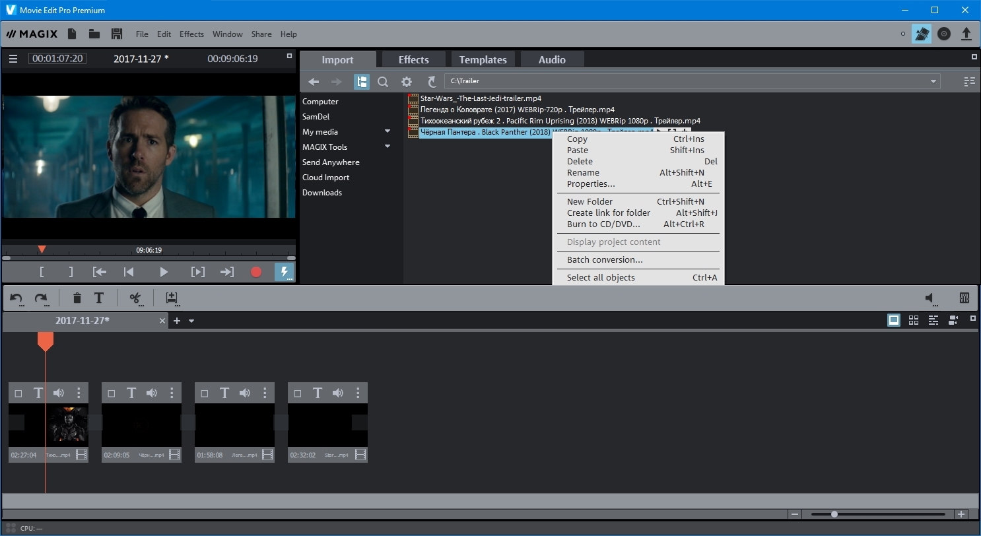Open the audio mixer icon
This screenshot has width=981, height=536.
tap(964, 298)
